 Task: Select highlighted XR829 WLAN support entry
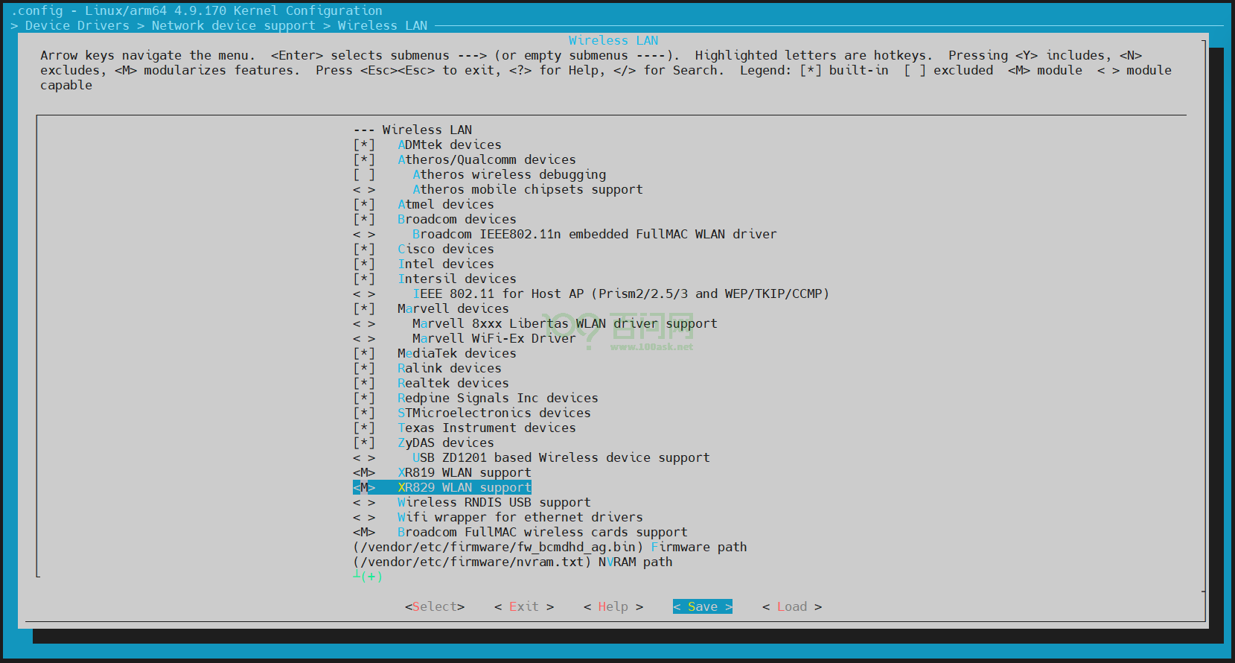click(464, 487)
